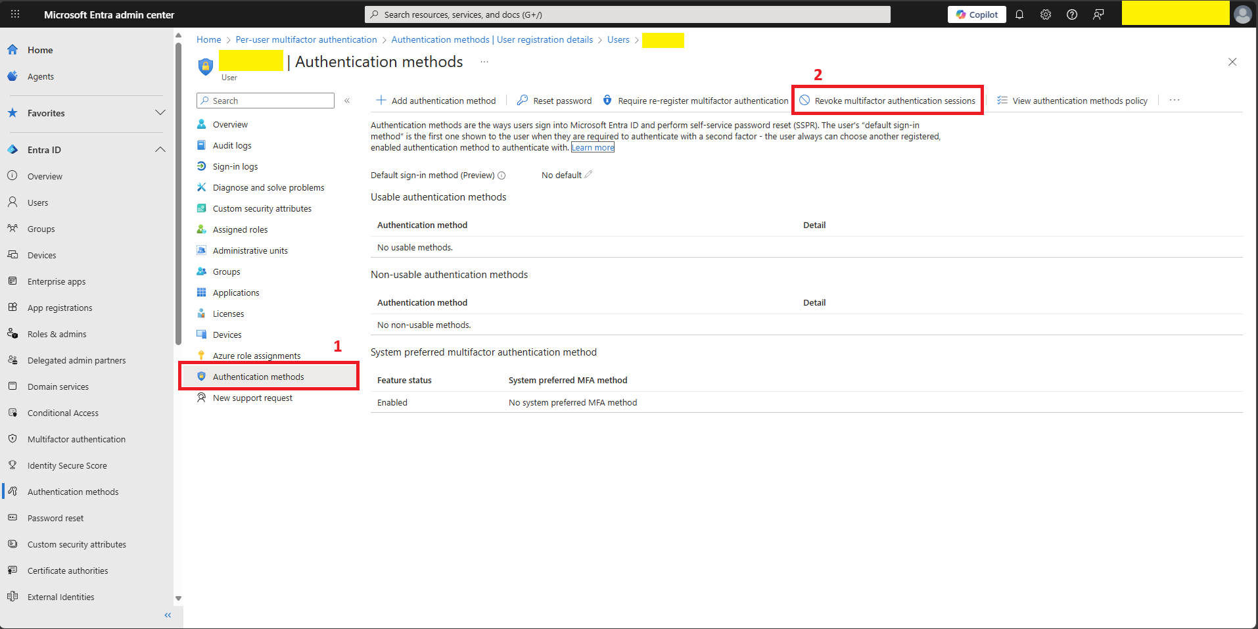Select Authentication methods in user menu
Screen dimensions: 1258x629
point(269,377)
